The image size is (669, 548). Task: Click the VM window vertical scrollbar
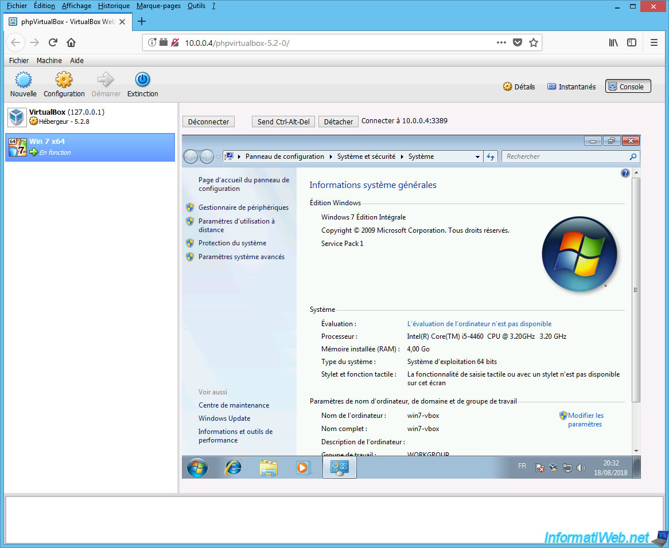(x=636, y=290)
